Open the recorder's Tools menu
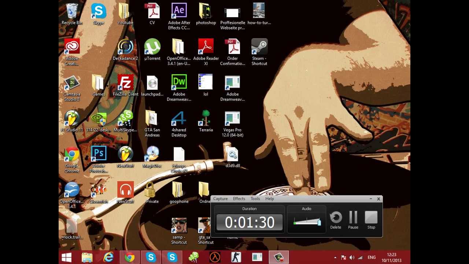 pos(255,199)
